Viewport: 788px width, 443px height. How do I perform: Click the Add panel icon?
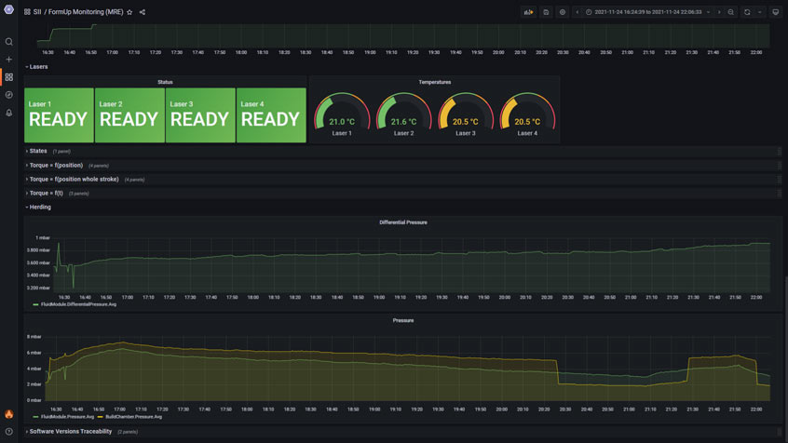coord(528,12)
